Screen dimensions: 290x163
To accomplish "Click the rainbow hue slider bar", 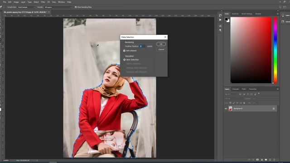I will 275,50.
